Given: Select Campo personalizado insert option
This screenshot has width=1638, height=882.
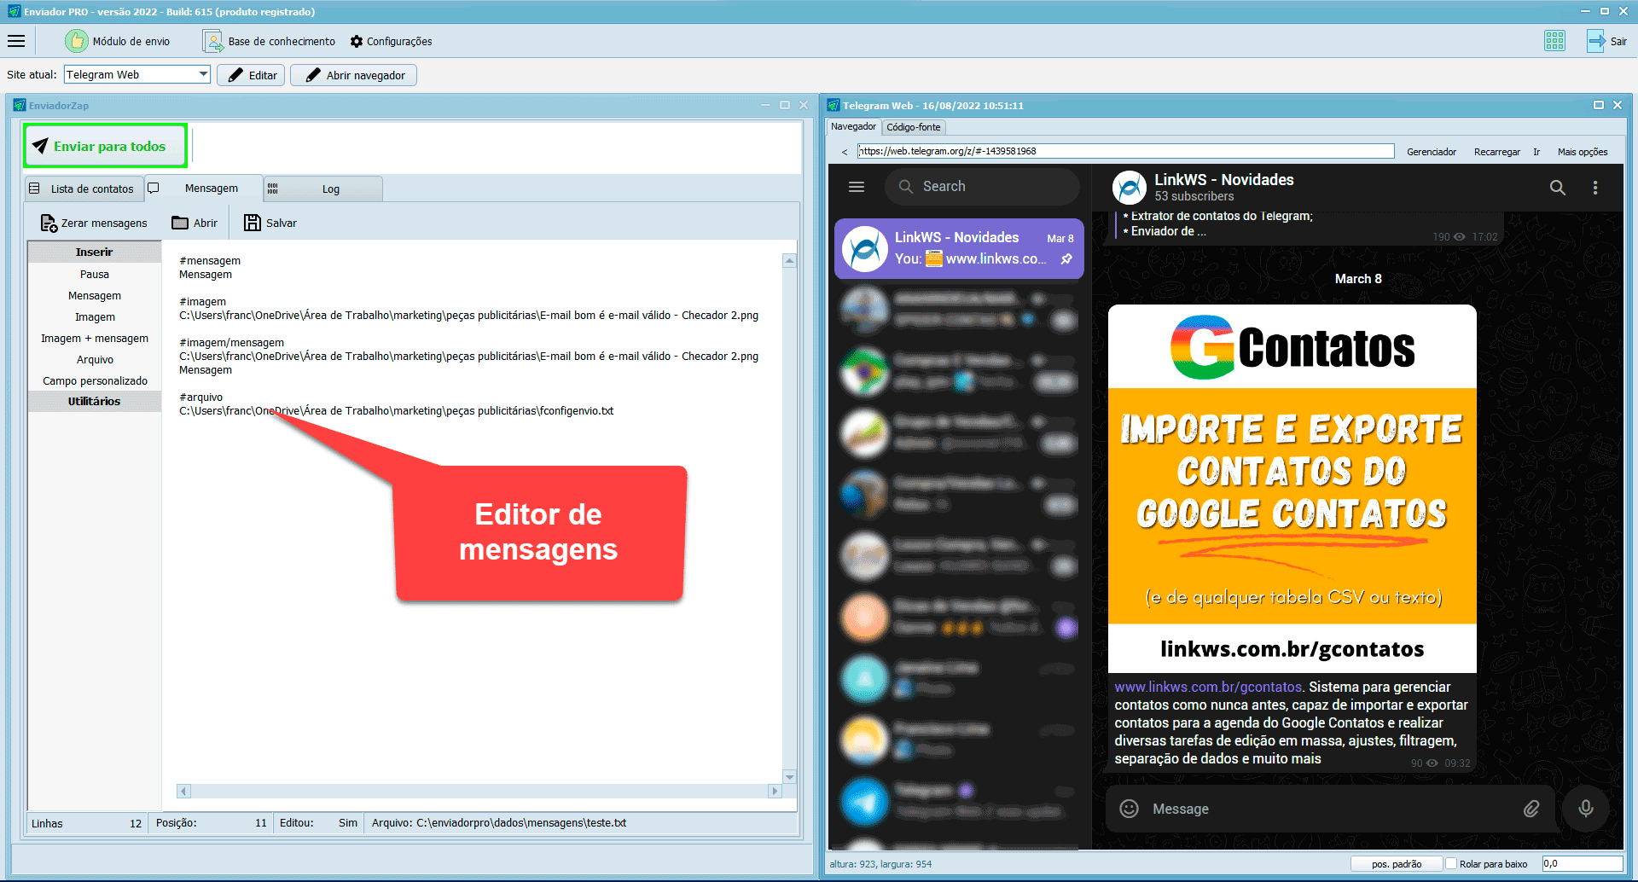Looking at the screenshot, I should (x=95, y=380).
